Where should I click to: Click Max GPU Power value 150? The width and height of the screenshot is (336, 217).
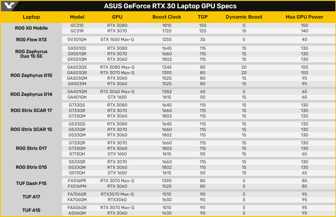click(304, 25)
